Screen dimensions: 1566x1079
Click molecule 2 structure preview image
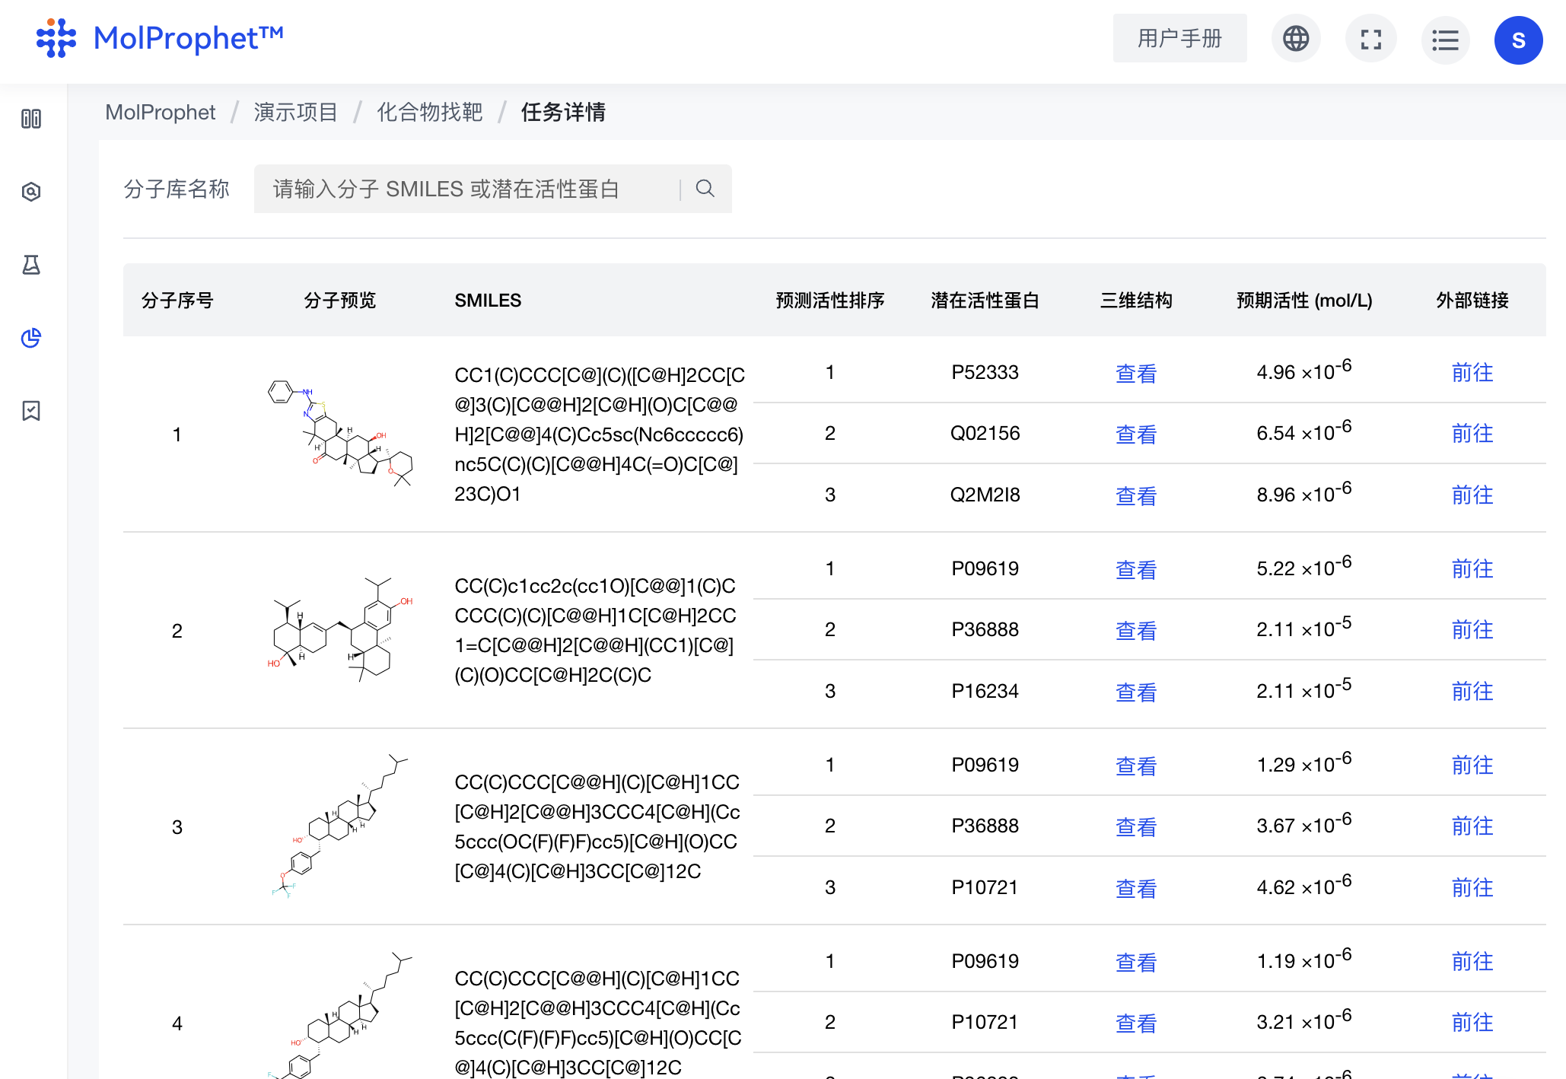tap(340, 630)
